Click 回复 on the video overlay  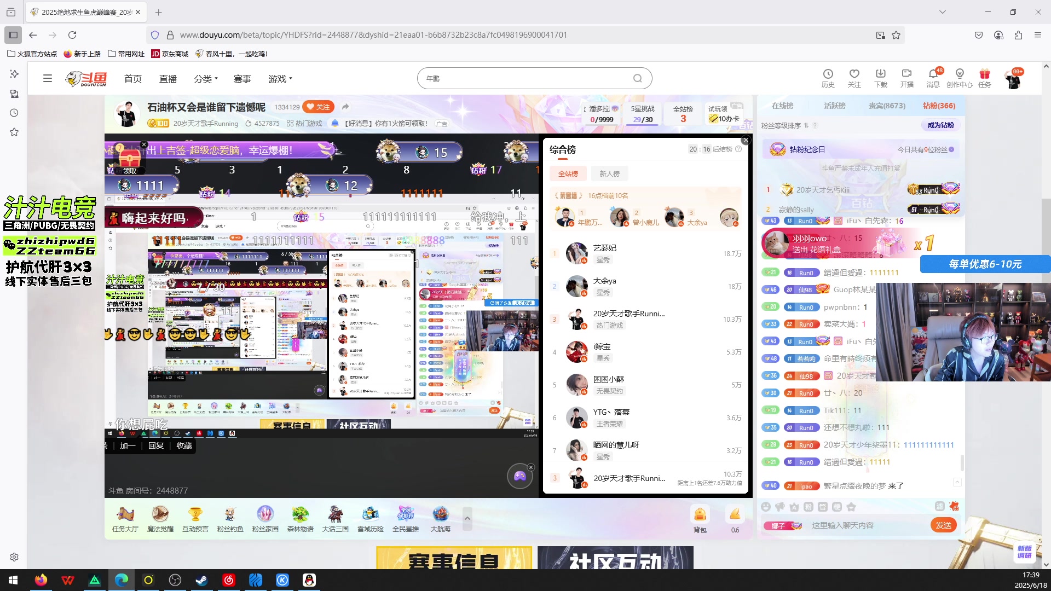click(x=156, y=445)
